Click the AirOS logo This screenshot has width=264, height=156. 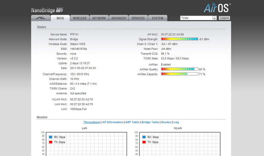point(217,8)
